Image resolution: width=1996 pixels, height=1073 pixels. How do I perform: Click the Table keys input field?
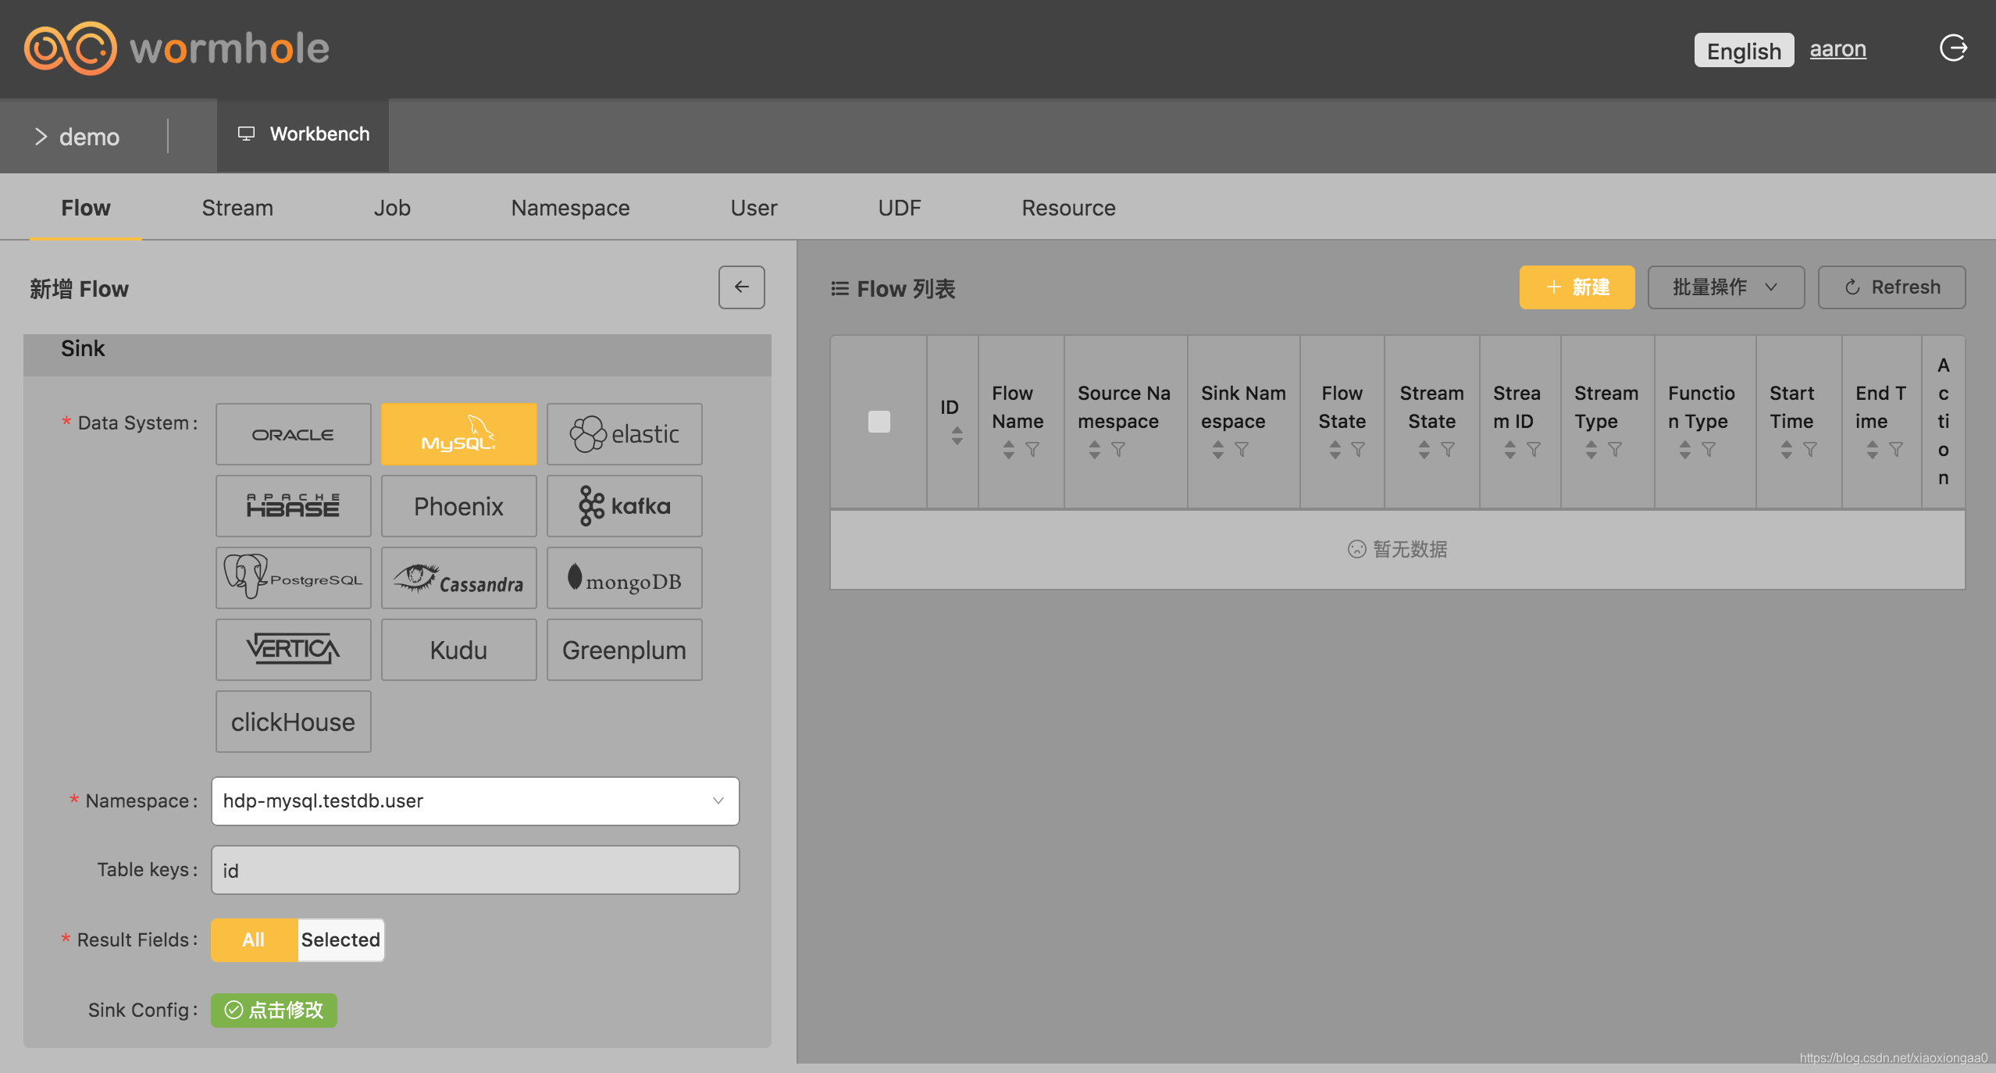tap(475, 870)
